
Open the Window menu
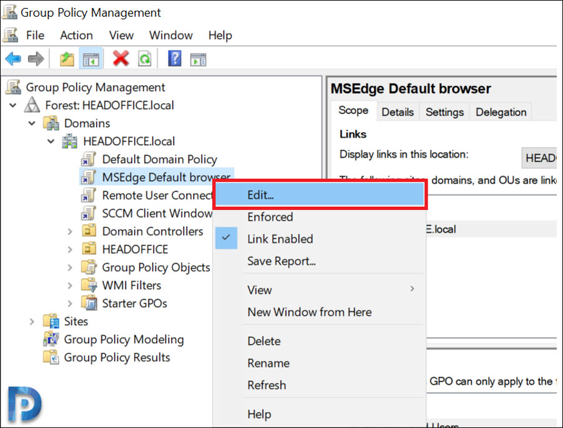click(171, 36)
